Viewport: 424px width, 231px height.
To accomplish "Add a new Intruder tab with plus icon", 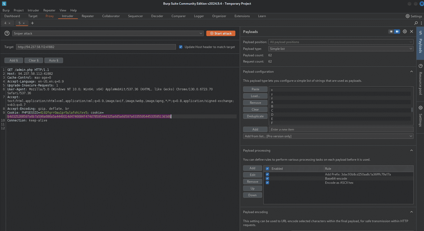I will [x=32, y=23].
